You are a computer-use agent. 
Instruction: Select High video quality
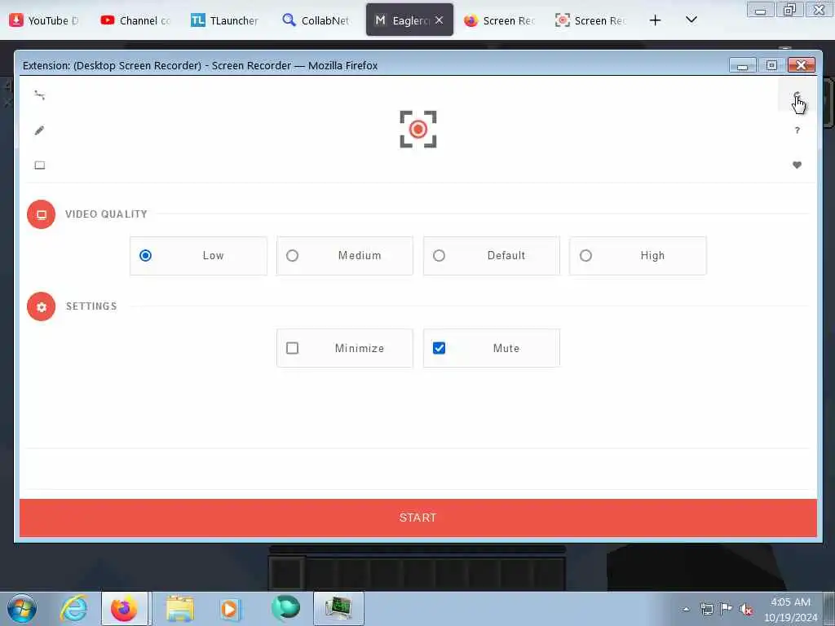click(638, 255)
